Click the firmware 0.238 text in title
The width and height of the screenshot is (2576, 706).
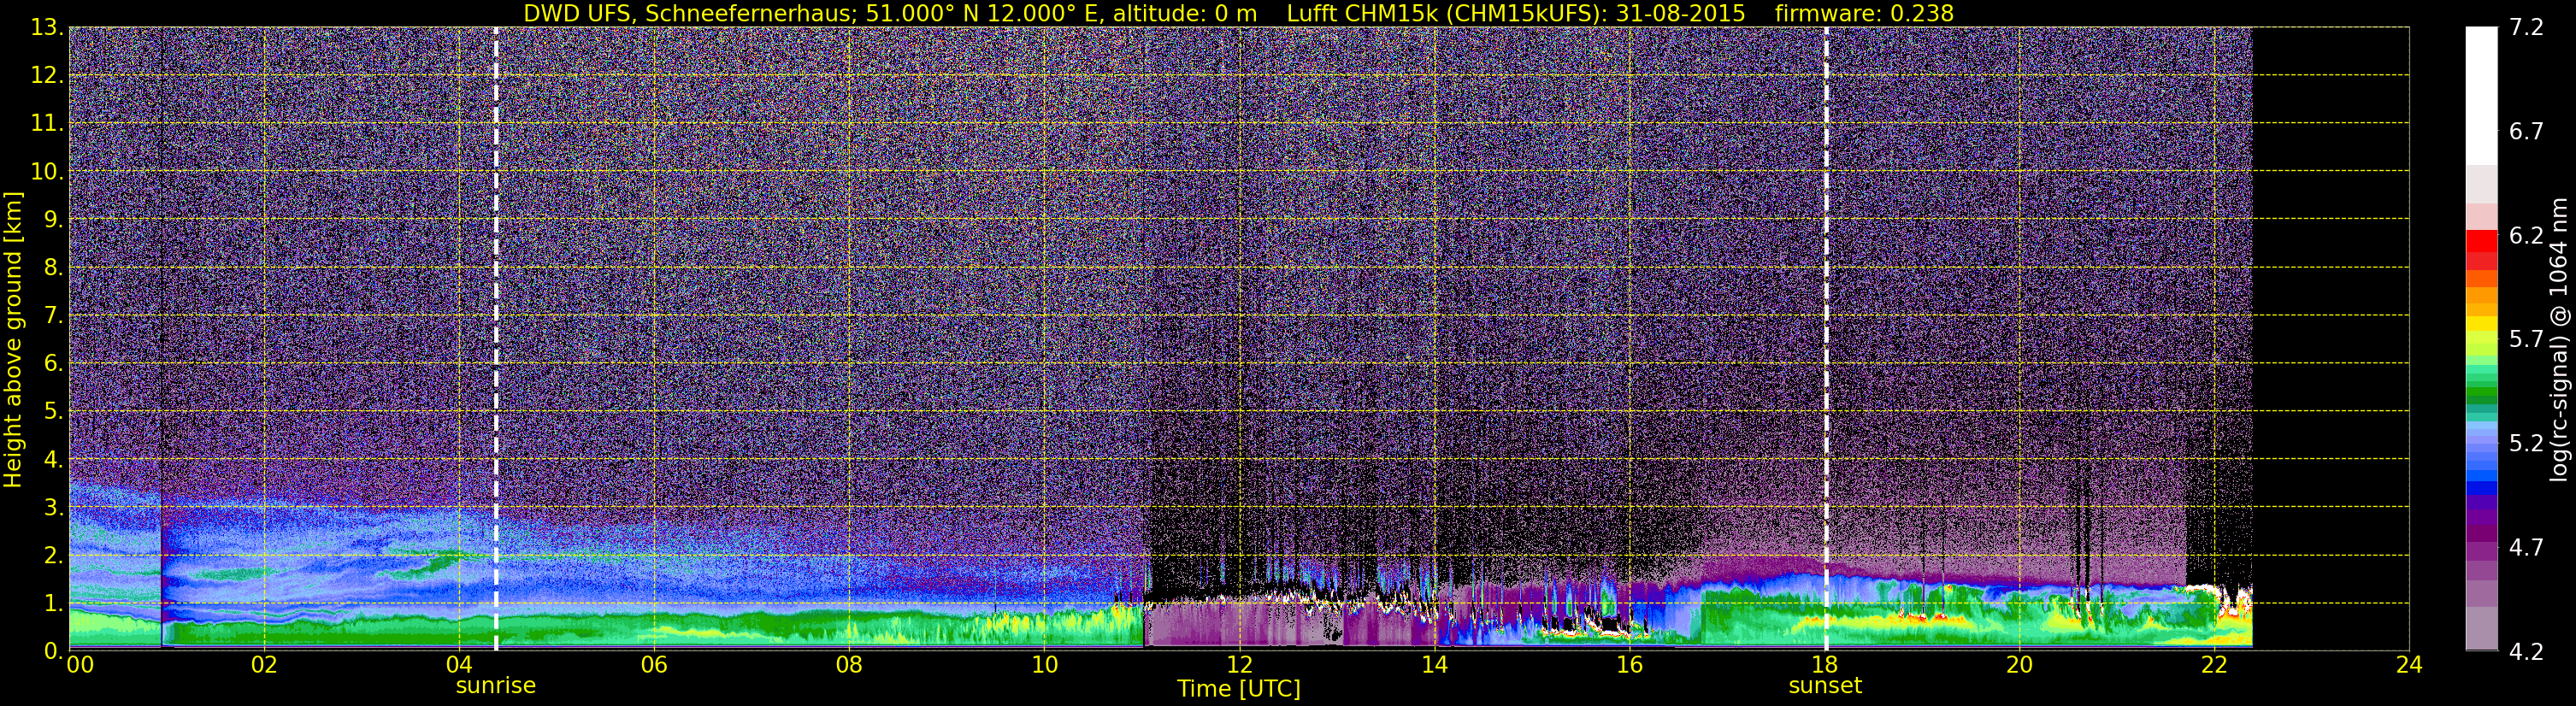[x=1864, y=13]
